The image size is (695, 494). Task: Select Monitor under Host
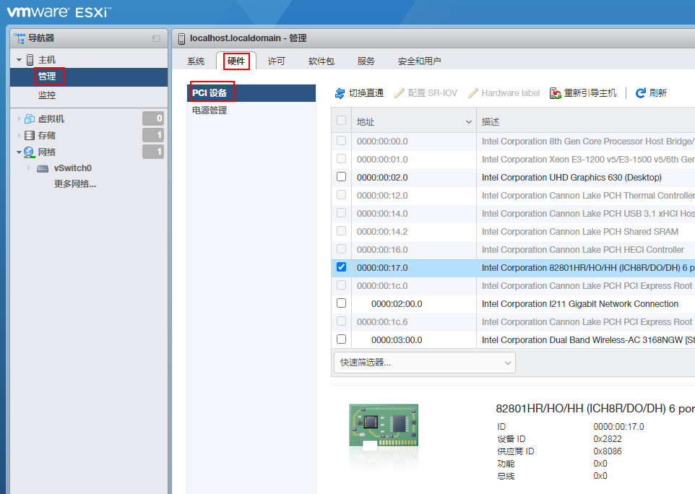pos(46,95)
